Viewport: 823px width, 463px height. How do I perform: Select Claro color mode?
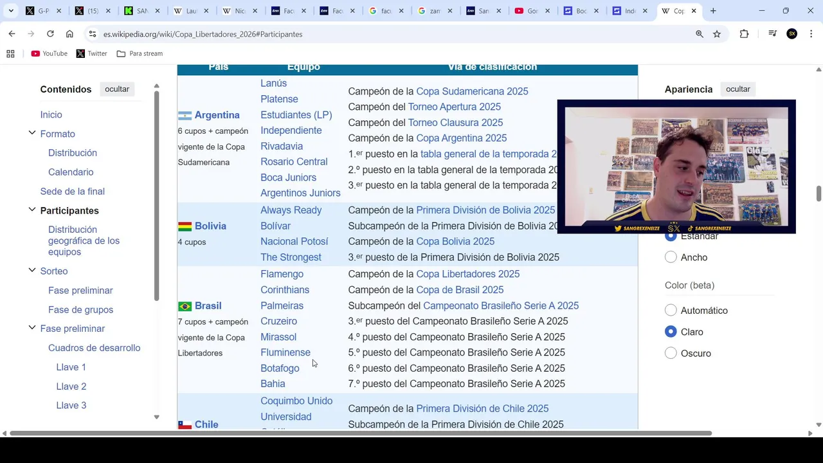coord(671,332)
